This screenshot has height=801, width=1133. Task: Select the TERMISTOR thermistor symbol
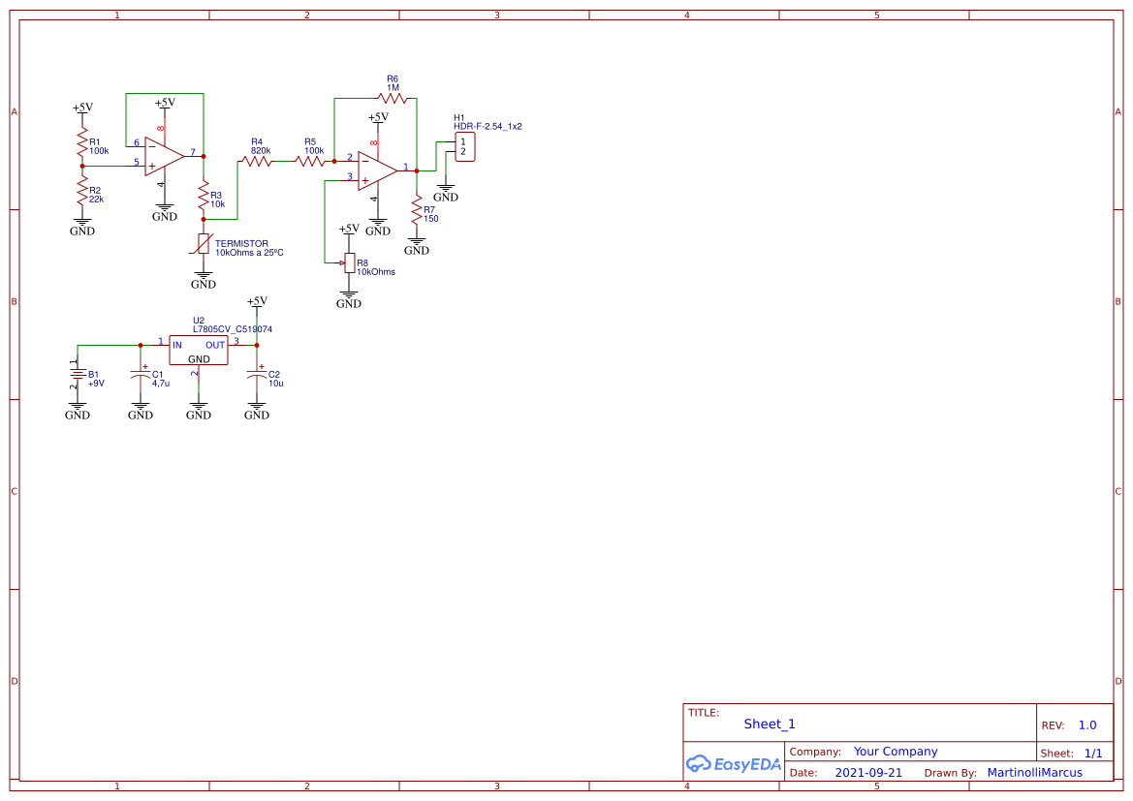coord(204,244)
